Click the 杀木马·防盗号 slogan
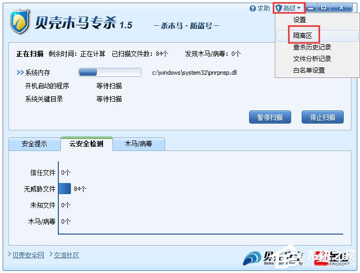360x273 pixels. pyautogui.click(x=187, y=26)
